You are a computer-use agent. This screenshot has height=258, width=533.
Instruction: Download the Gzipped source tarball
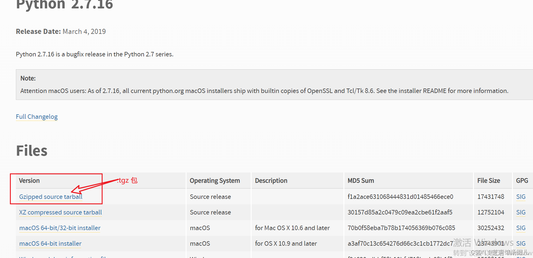tap(51, 197)
